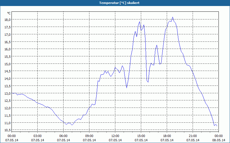The height and width of the screenshot is (143, 230).
Task: Click the 06:00 time axis label
Action: point(63,136)
